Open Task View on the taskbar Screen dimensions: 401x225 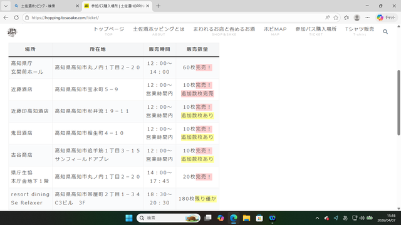pyautogui.click(x=208, y=218)
